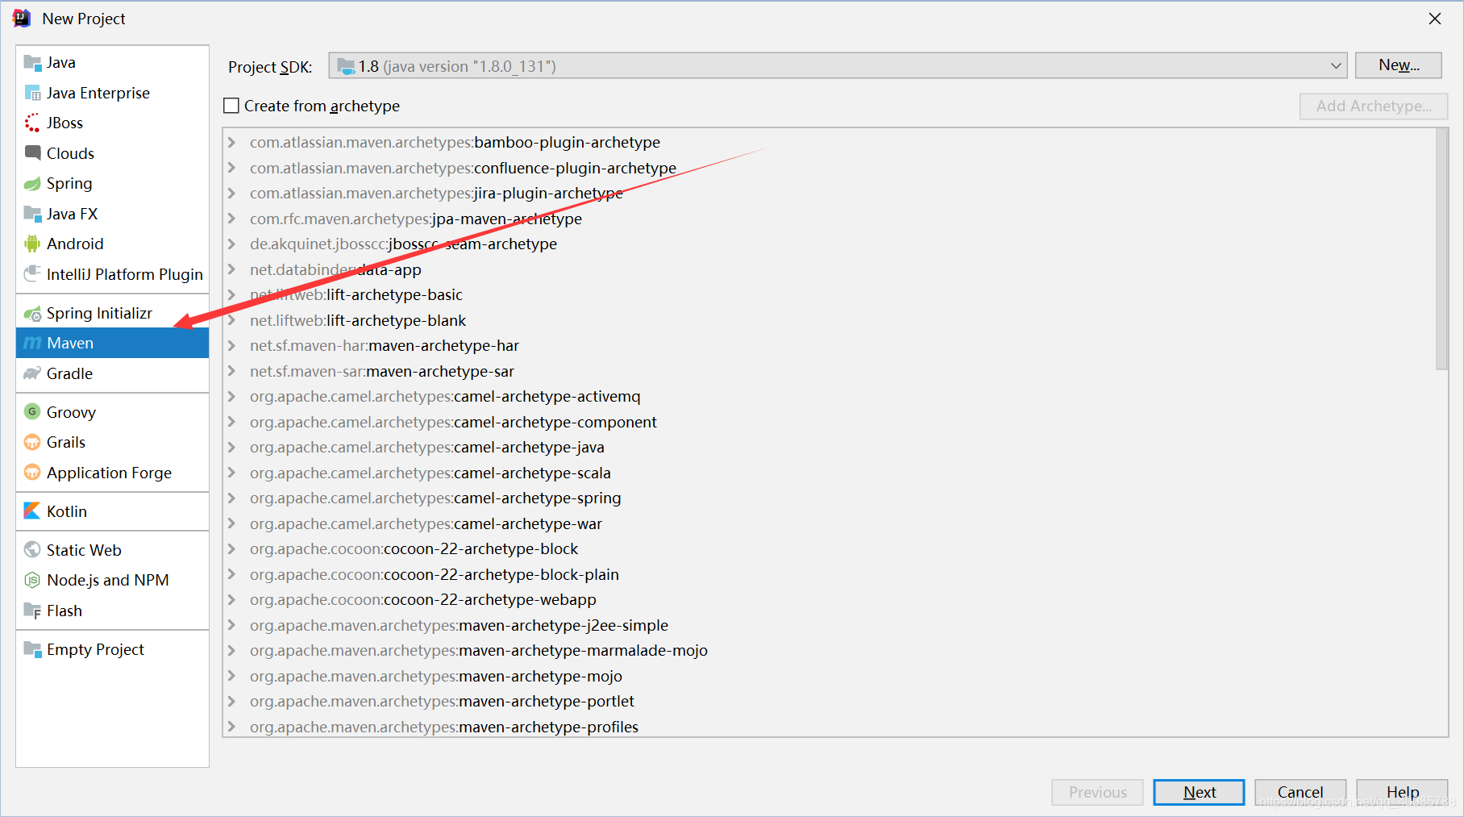1464x817 pixels.
Task: Click the Java project type icon
Action: 32,63
